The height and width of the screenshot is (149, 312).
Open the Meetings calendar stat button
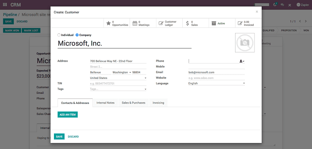click(x=143, y=23)
